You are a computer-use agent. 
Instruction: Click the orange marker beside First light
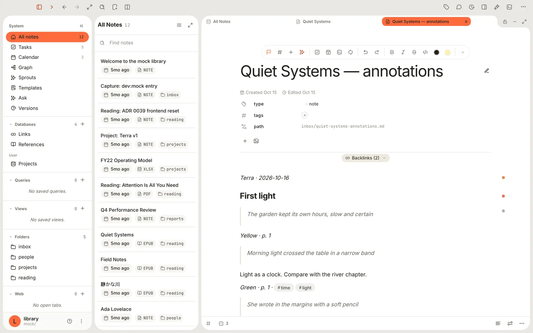503,196
